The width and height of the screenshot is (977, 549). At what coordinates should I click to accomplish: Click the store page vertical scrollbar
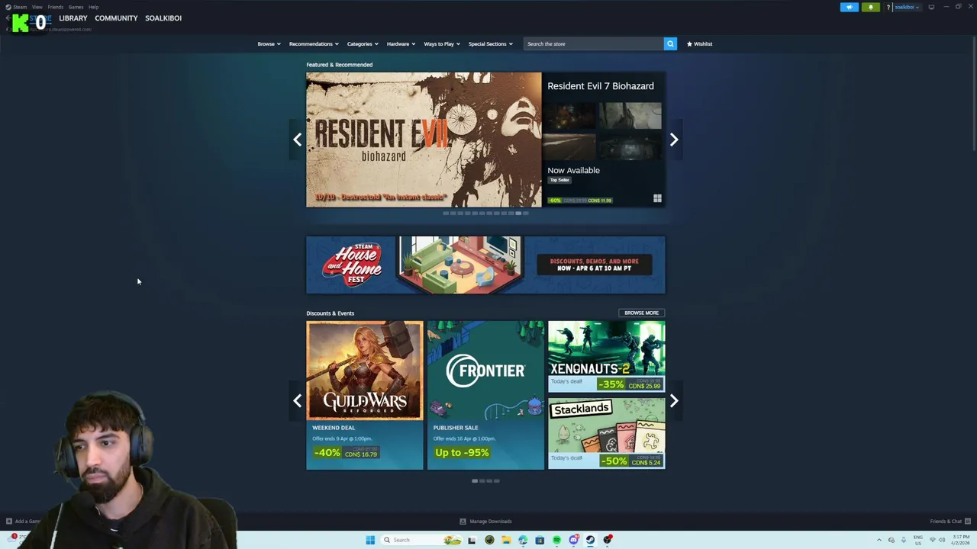(x=973, y=95)
